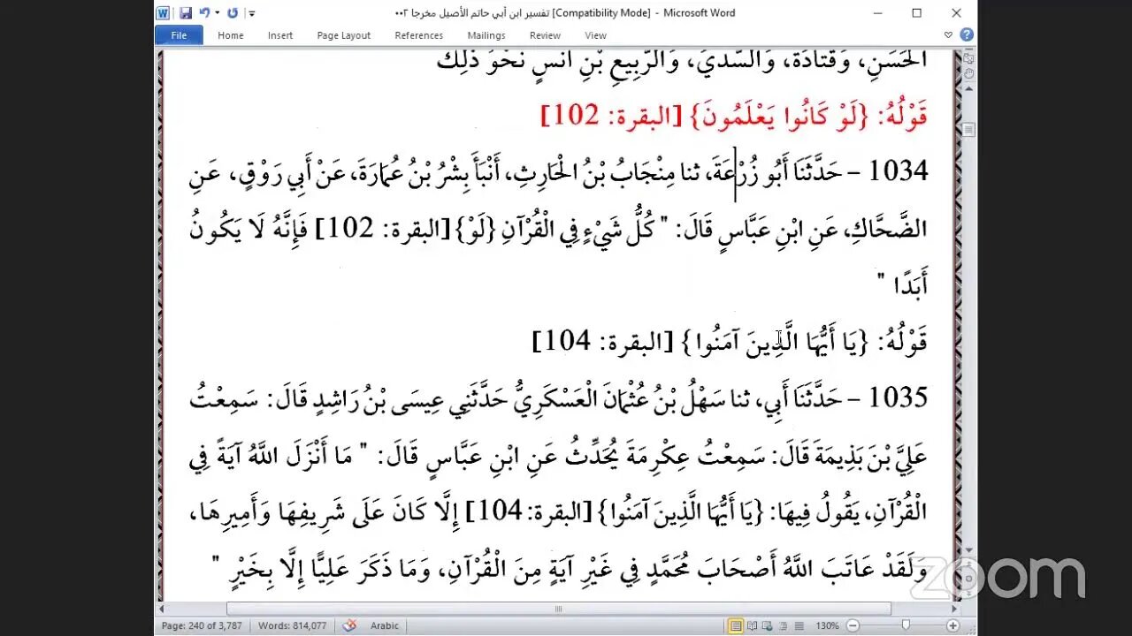This screenshot has height=636, width=1132.
Task: Switch to the References tab
Action: pos(419,35)
